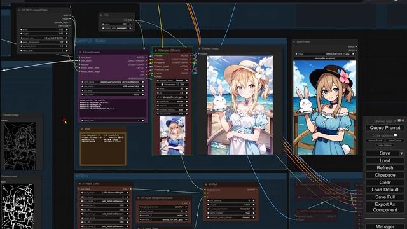
Task: Increase steps with right arrow in KSampler
Action: pos(186,88)
